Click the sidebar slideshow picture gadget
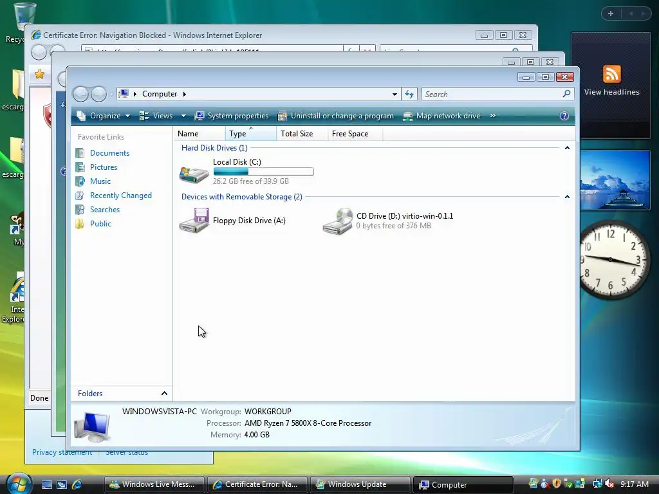Viewport: 659px width, 494px height. pyautogui.click(x=615, y=180)
